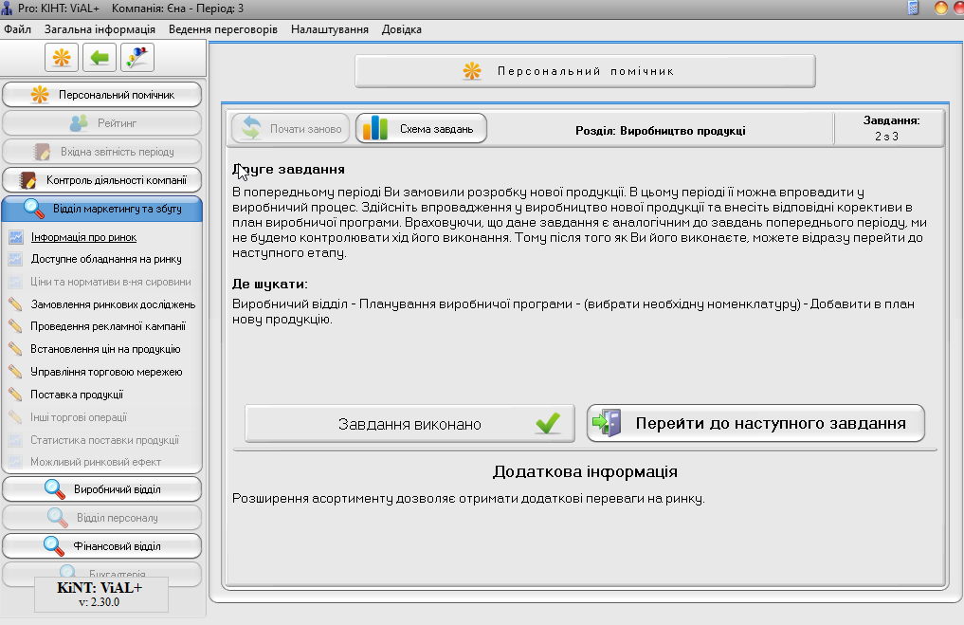Open Загальна інформація menu
This screenshot has width=964, height=625.
pos(100,29)
